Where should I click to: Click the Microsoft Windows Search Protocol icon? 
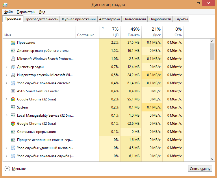click(x=13, y=59)
